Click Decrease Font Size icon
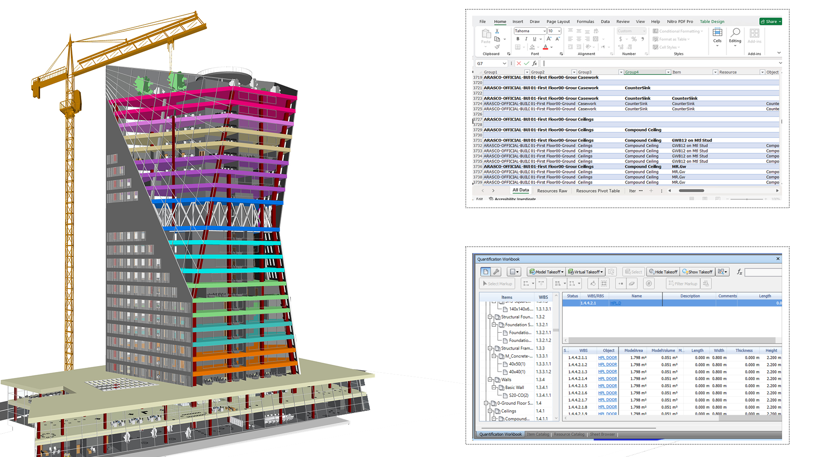 click(x=558, y=39)
